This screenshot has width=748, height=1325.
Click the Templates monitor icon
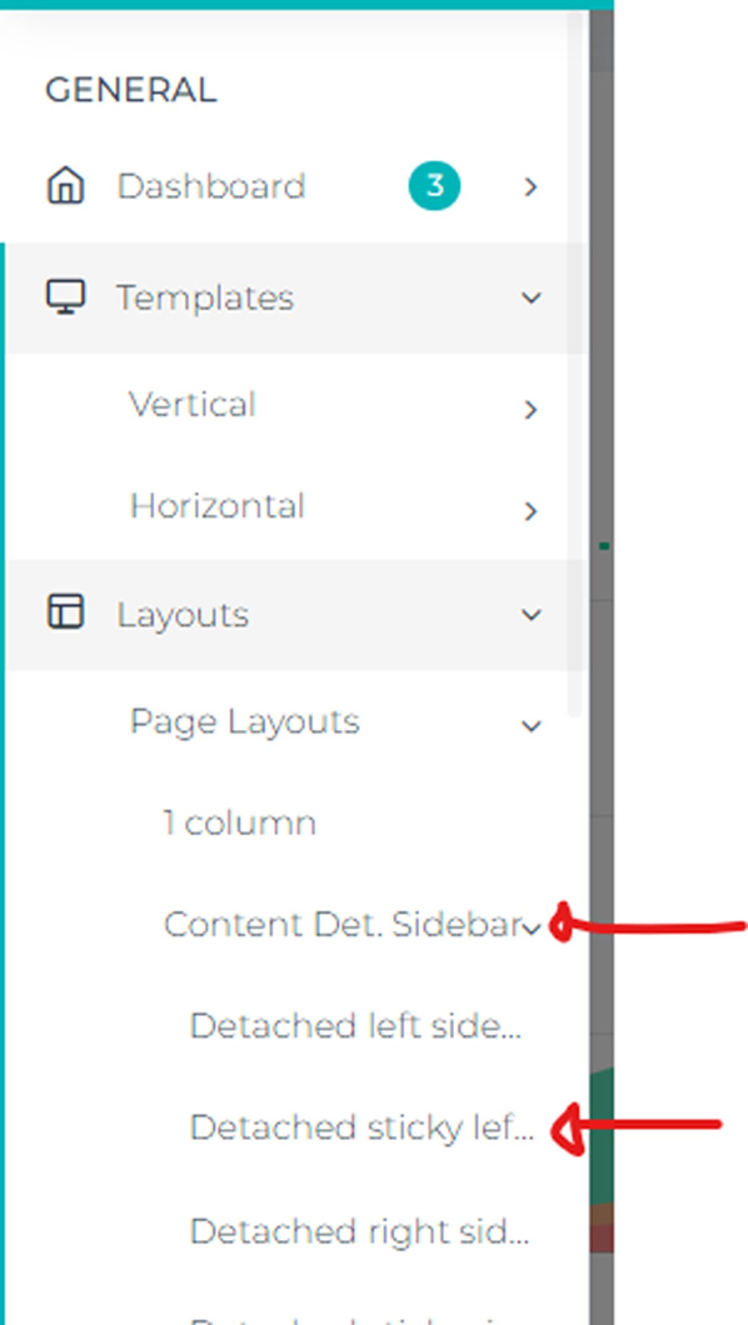[65, 297]
